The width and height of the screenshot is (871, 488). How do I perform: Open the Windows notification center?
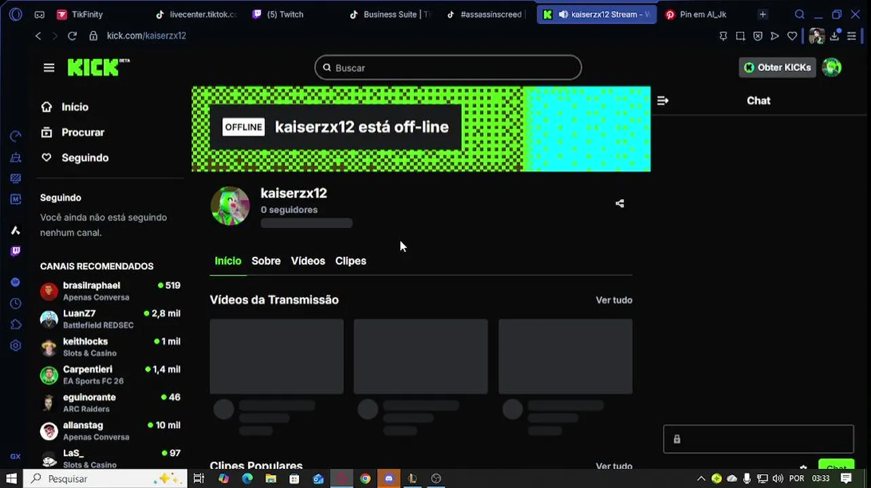(x=846, y=479)
